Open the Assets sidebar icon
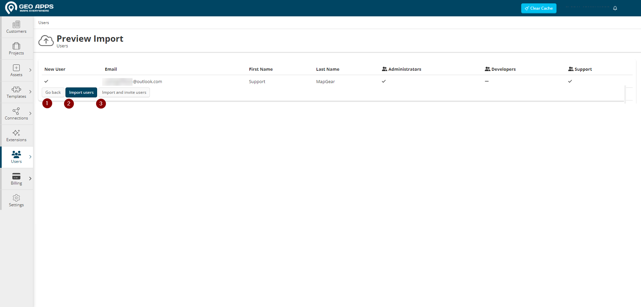Image resolution: width=641 pixels, height=307 pixels. pos(16,68)
